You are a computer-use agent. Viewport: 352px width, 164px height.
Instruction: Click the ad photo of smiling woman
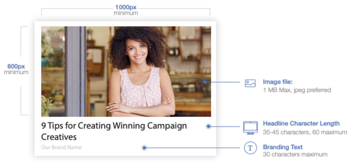click(126, 72)
